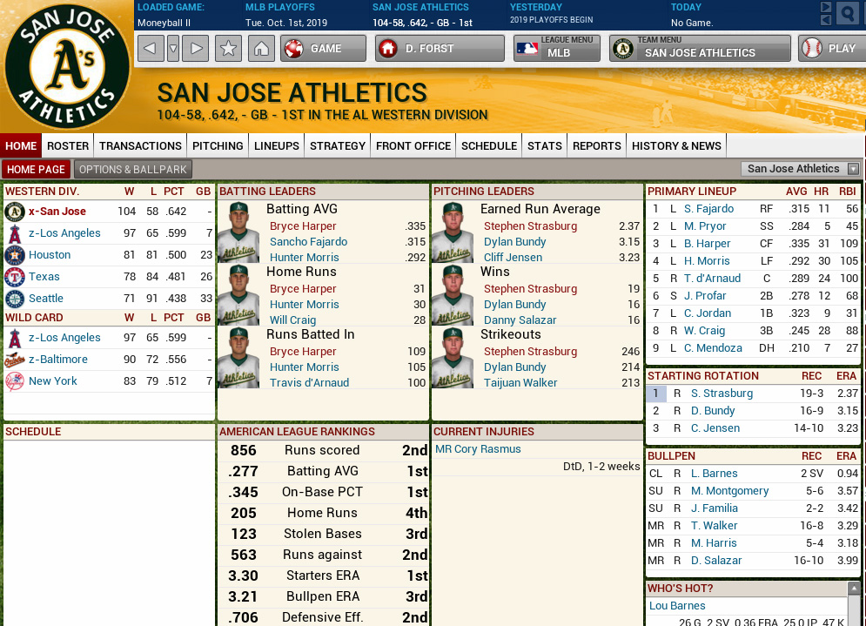Select S. Strasburg in Starting Rotation
Screen dimensions: 866x626
722,394
